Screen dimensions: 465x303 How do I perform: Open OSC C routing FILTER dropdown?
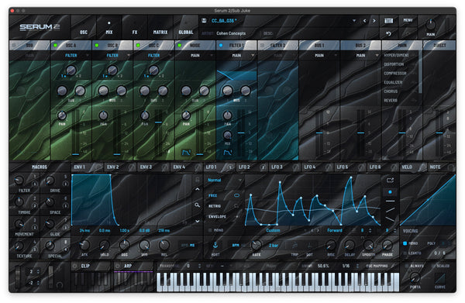pos(154,56)
